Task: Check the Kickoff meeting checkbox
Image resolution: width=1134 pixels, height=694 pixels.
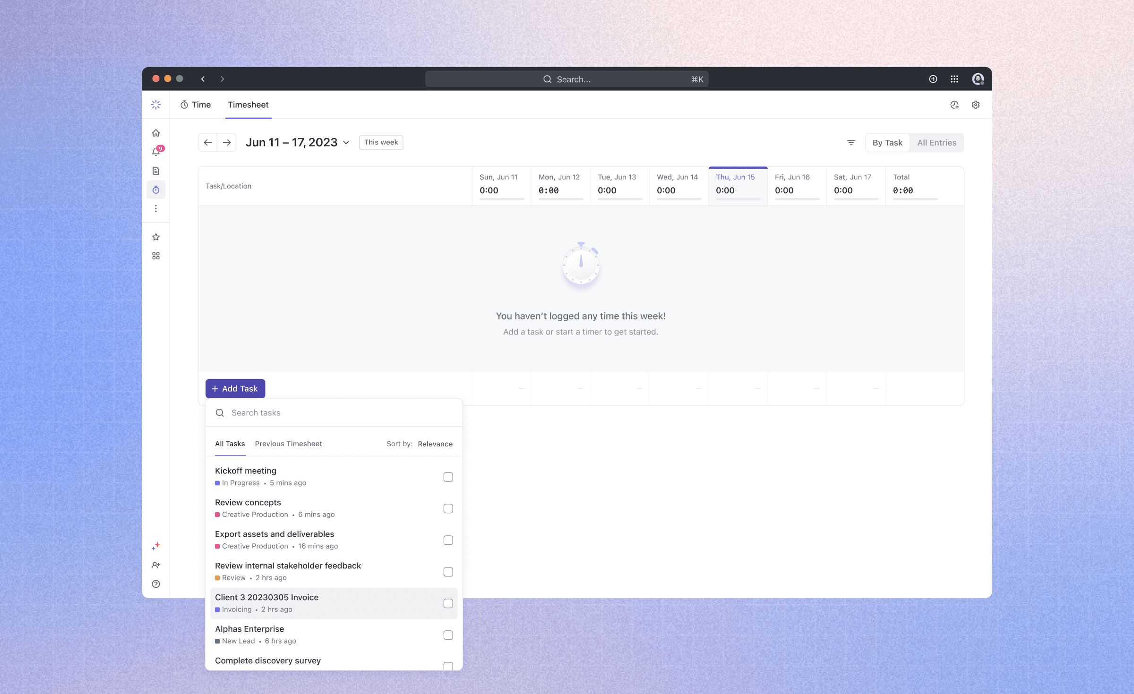Action: point(448,477)
